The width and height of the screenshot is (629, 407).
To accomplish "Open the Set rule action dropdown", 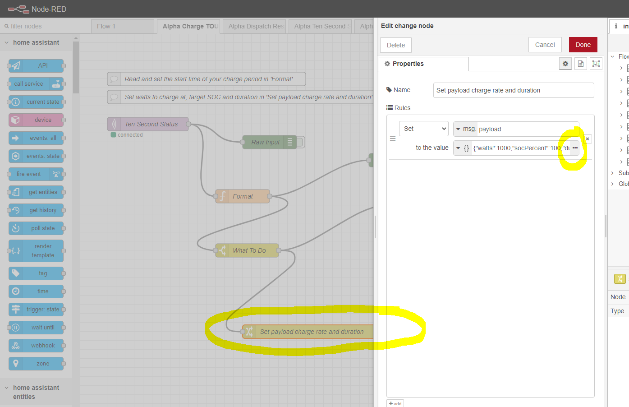I will click(x=424, y=129).
